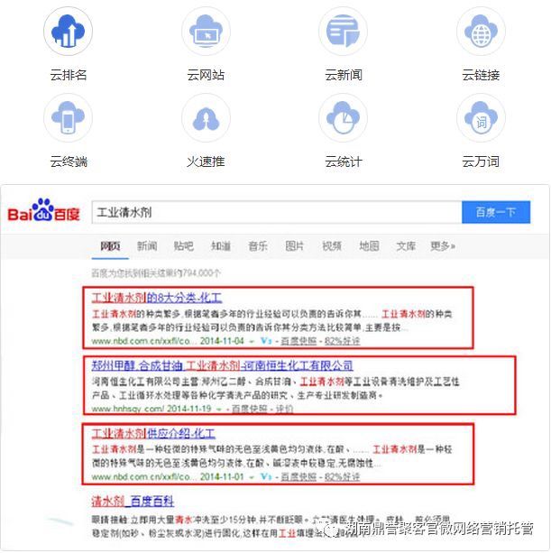Image resolution: width=551 pixels, height=553 pixels.
Task: Click the 云万词 cloud keyword icon
Action: pyautogui.click(x=481, y=118)
